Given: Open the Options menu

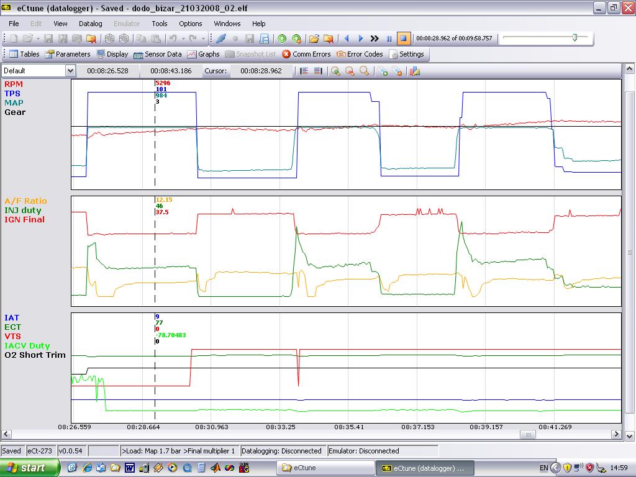Looking at the screenshot, I should [191, 24].
